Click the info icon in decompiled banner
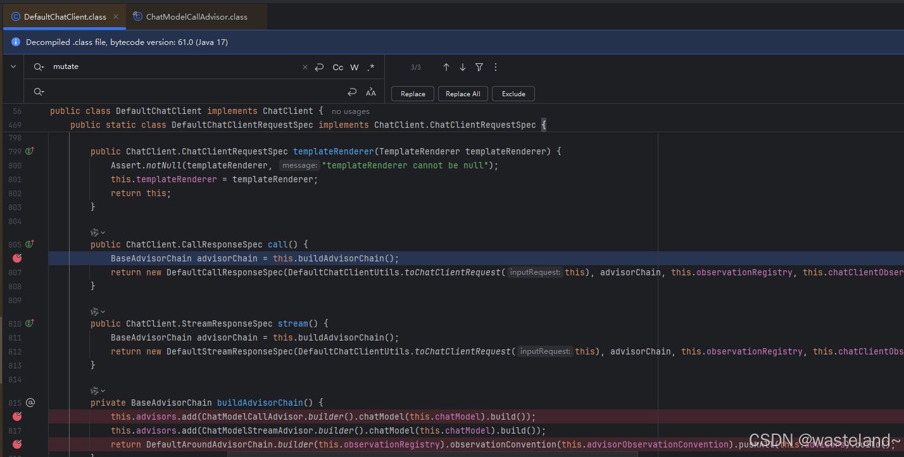The width and height of the screenshot is (904, 457). pyautogui.click(x=16, y=42)
